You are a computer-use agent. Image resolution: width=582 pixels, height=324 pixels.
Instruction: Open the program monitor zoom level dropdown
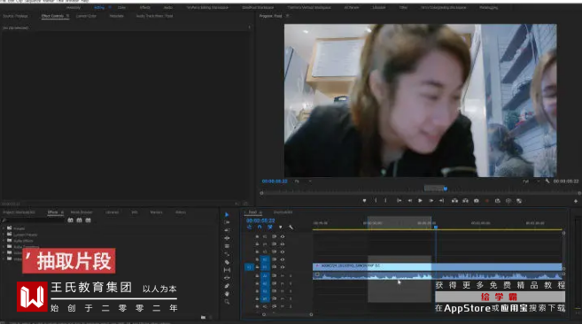click(303, 181)
